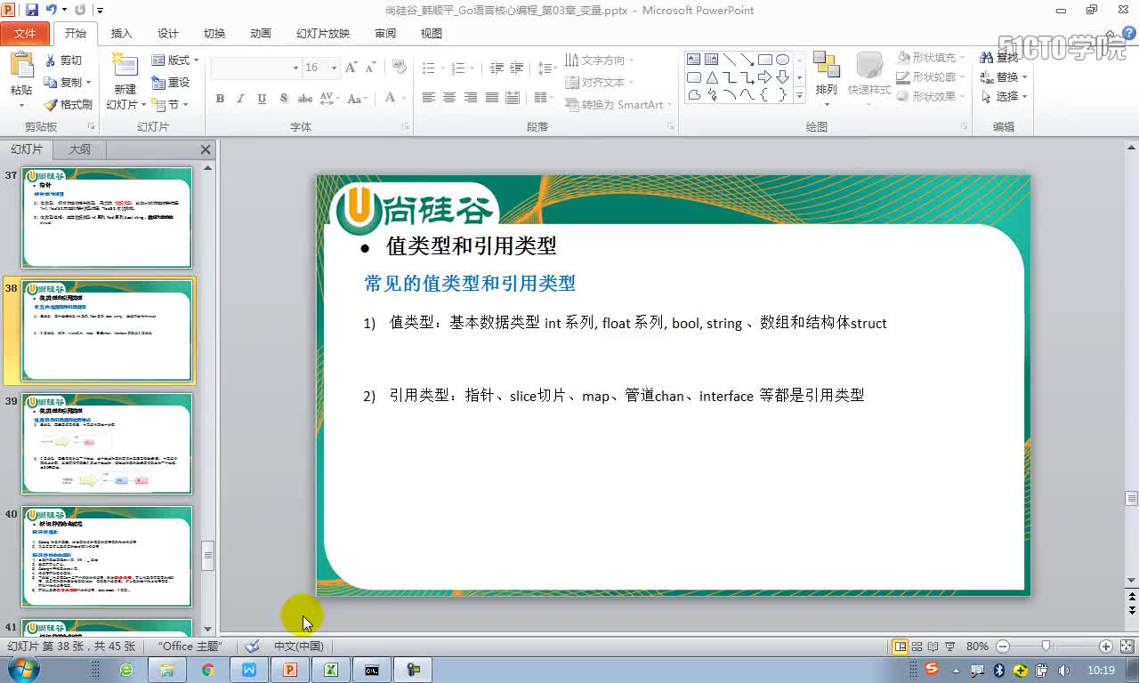Screen dimensions: 1139x683
Task: Open the Change Case (Aa) dropdown
Action: (358, 99)
